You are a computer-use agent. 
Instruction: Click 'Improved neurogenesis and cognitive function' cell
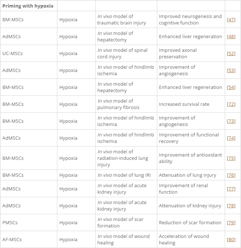(190, 19)
